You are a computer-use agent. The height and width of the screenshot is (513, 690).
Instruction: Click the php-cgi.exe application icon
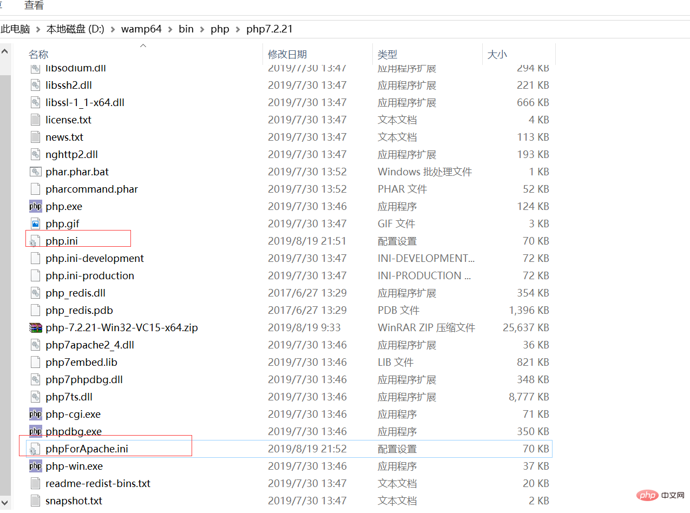[36, 414]
